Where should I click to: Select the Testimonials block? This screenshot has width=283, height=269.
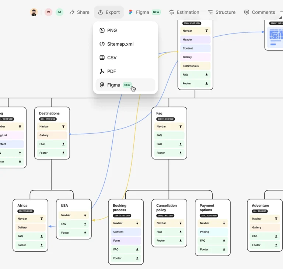(x=195, y=66)
